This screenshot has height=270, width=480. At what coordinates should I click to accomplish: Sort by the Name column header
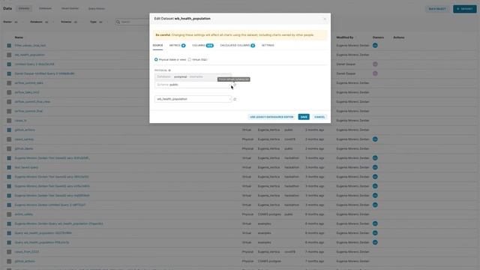pos(19,37)
